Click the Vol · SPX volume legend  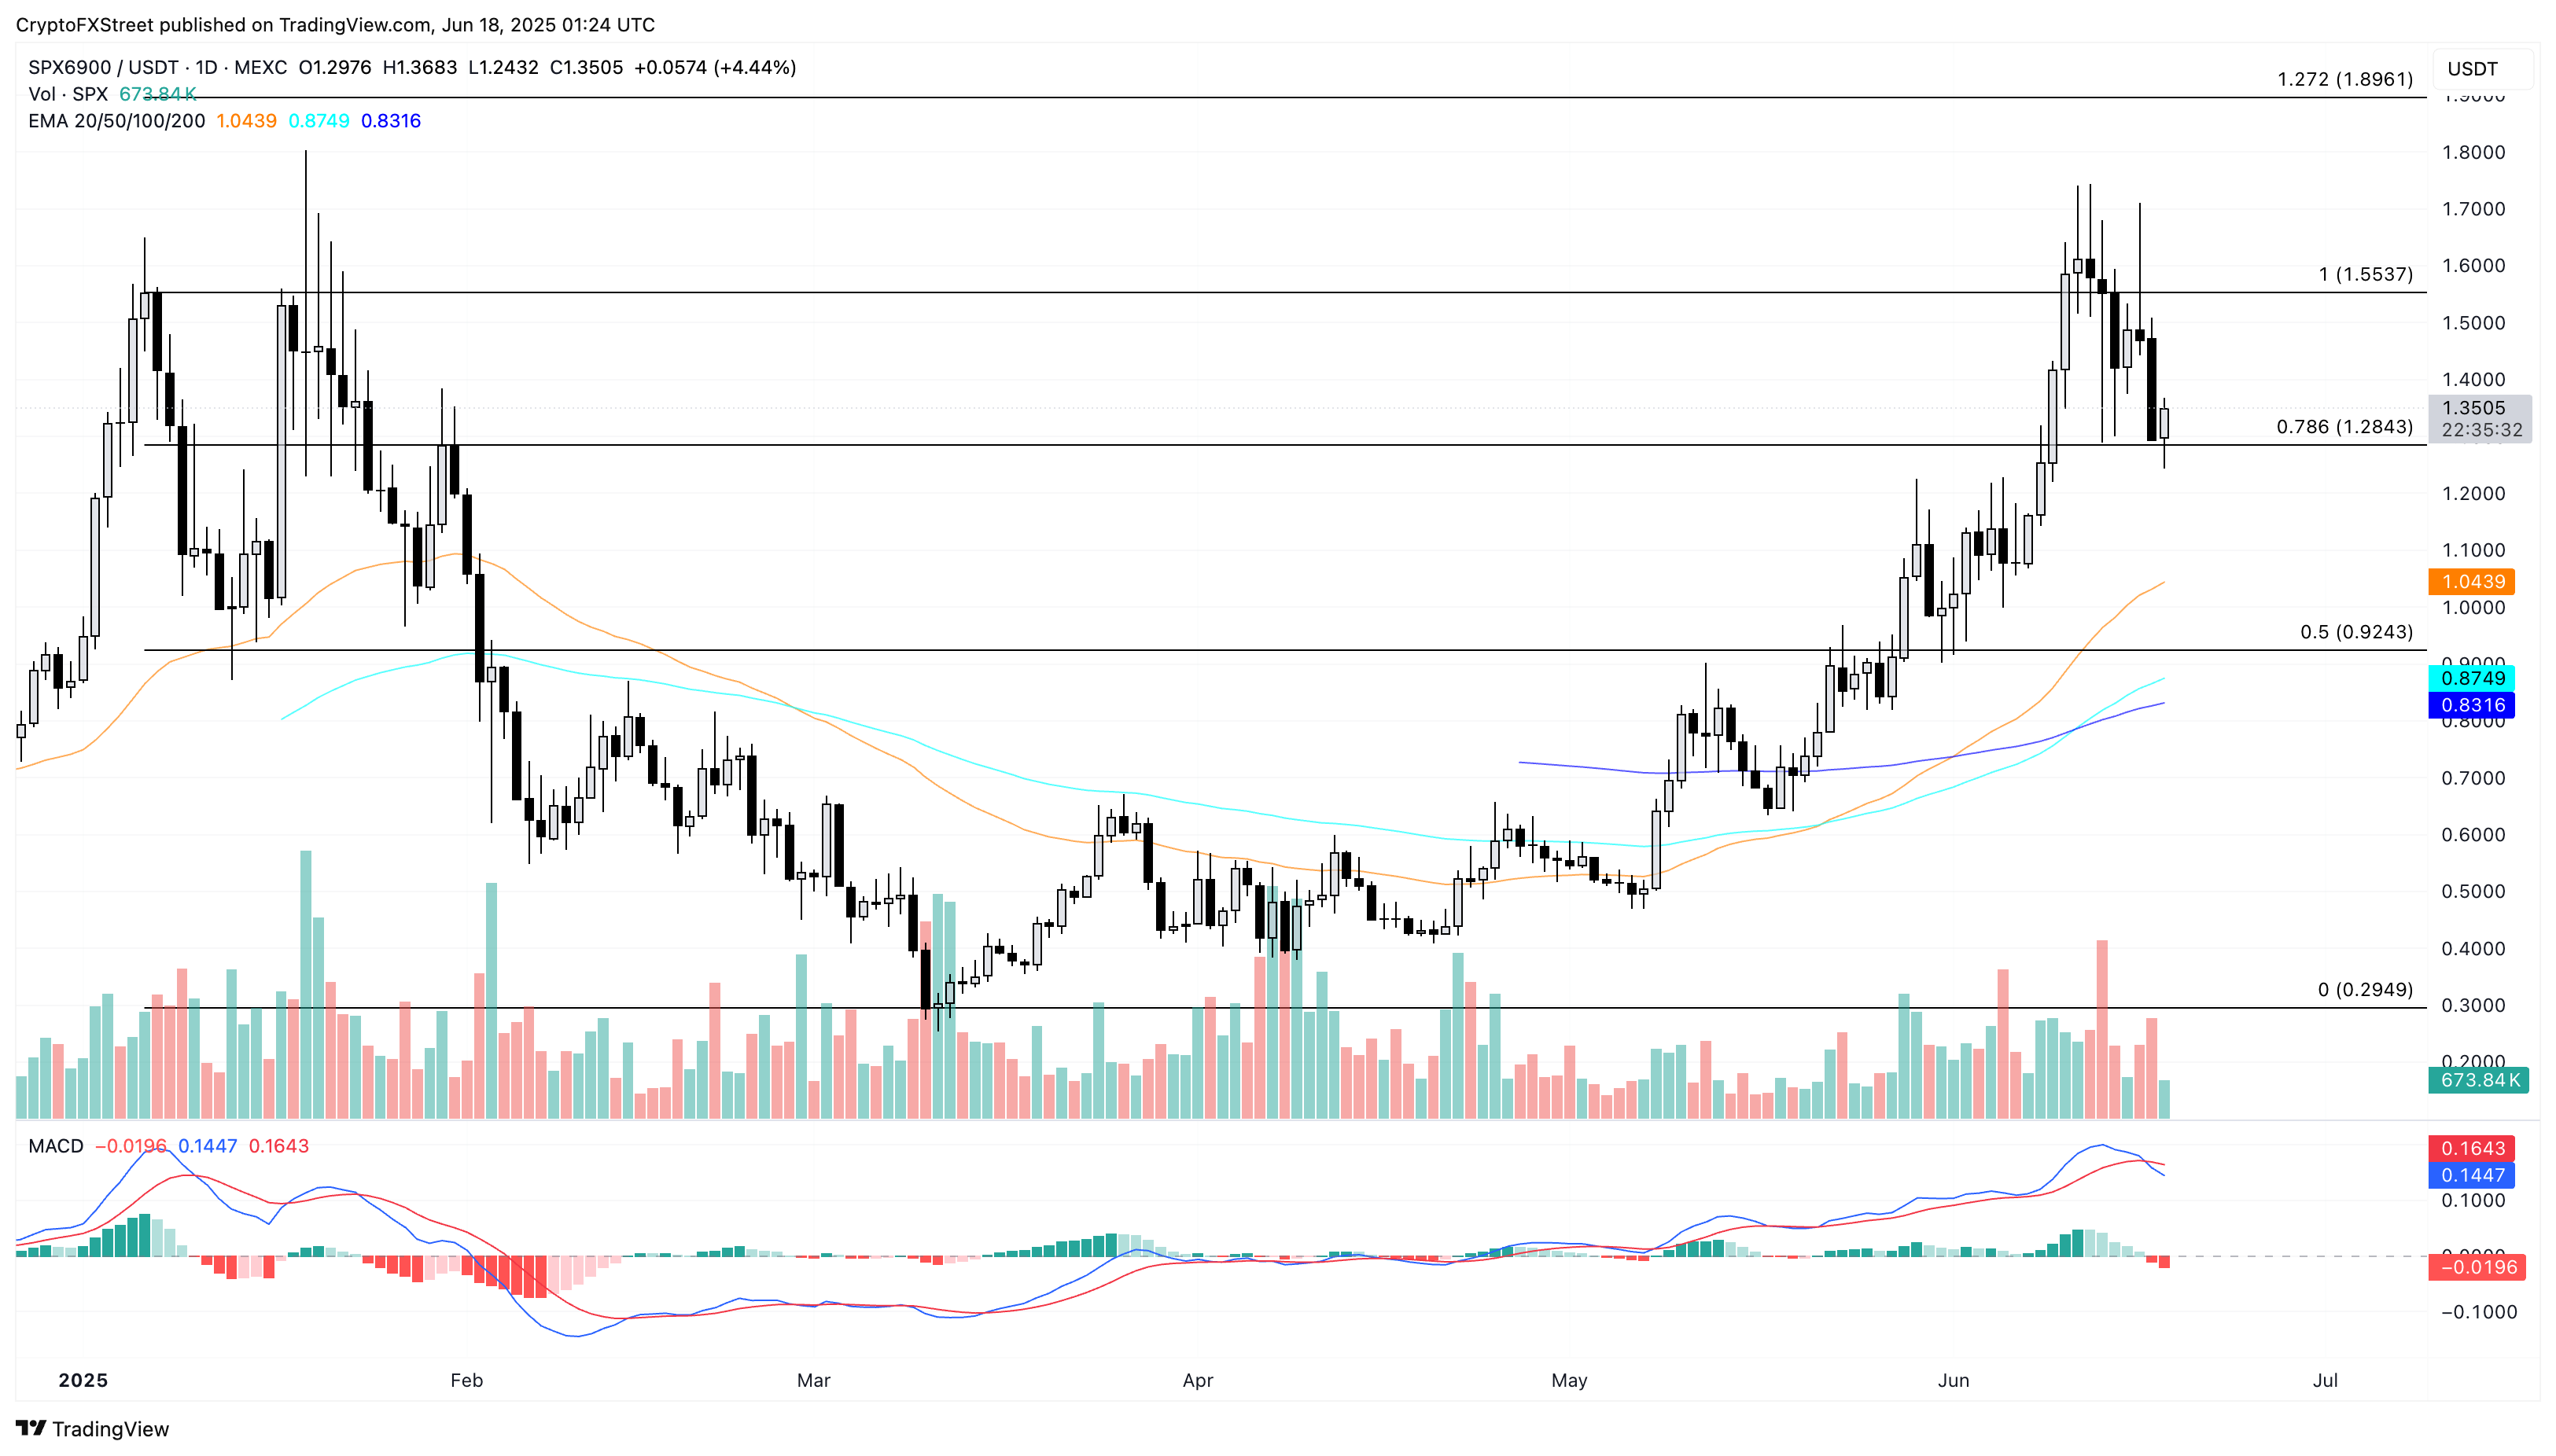point(68,94)
